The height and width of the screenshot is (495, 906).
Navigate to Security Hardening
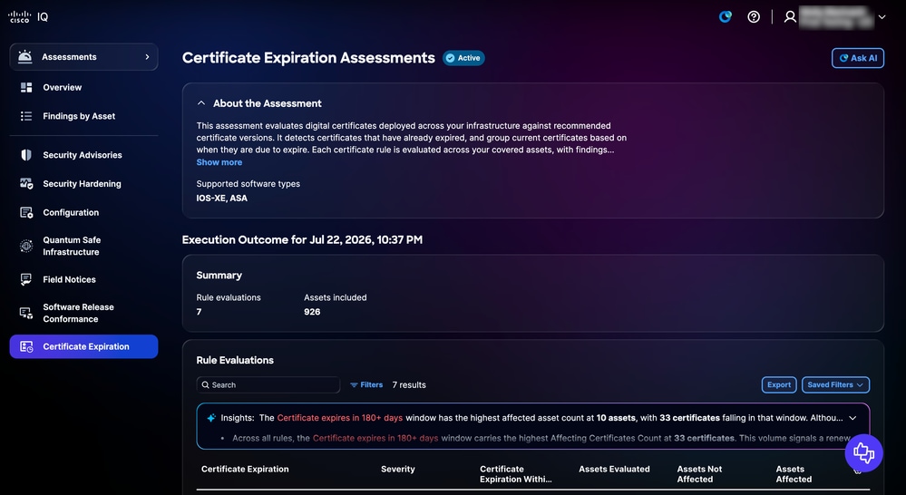point(83,184)
